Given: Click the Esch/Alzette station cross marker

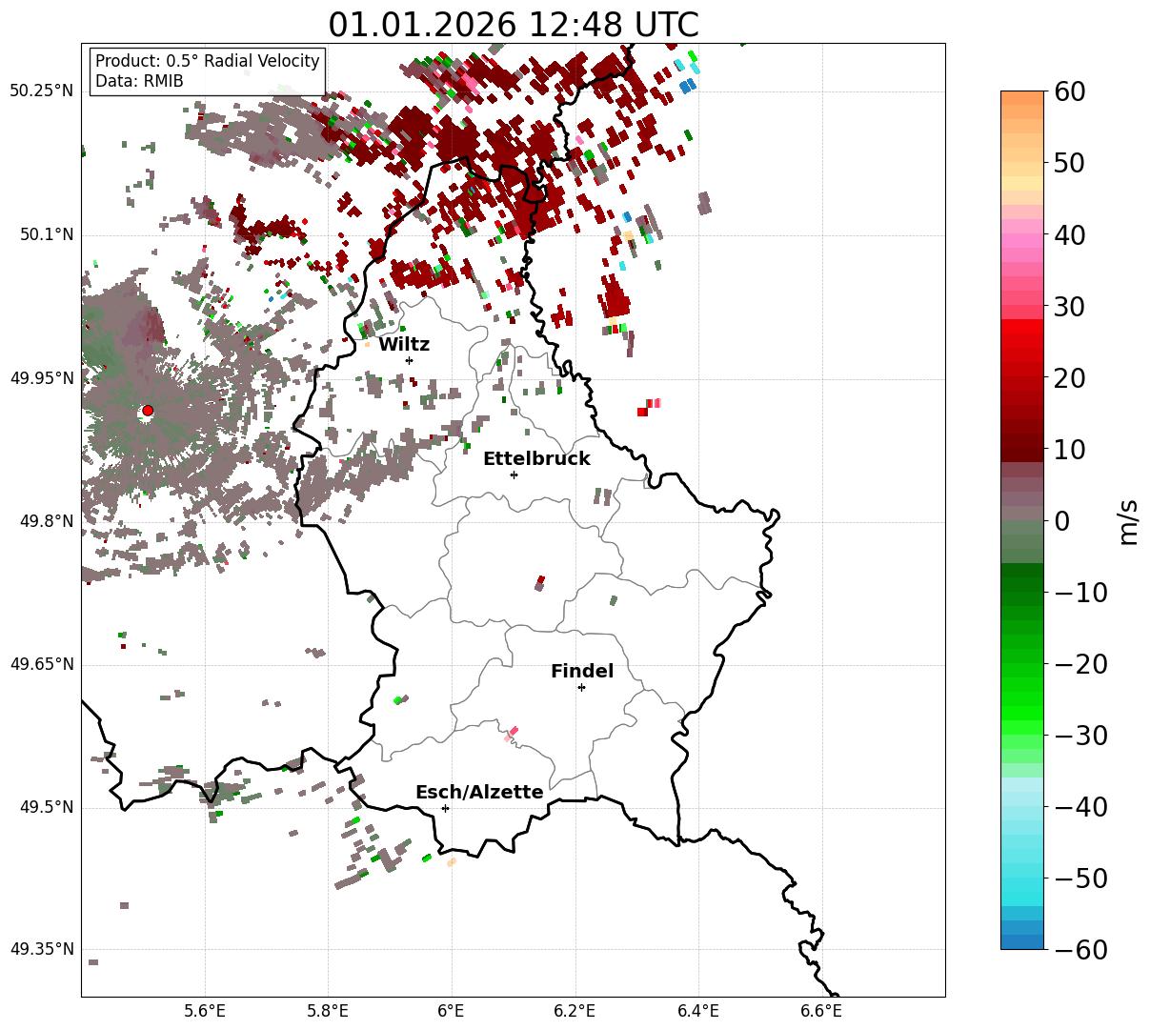Looking at the screenshot, I should point(445,808).
